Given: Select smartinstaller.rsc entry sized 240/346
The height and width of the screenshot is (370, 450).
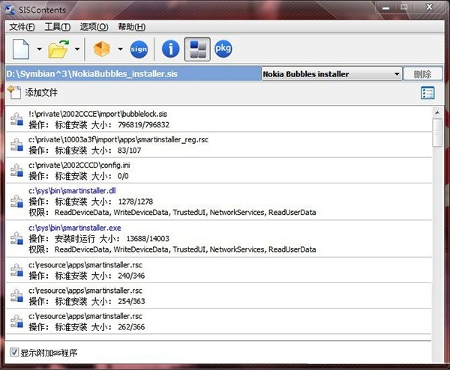Looking at the screenshot, I should coord(219,270).
